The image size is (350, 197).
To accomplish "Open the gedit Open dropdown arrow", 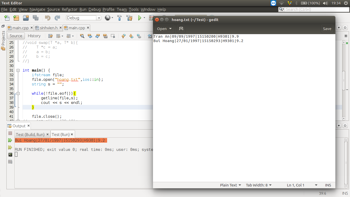I will [x=170, y=29].
